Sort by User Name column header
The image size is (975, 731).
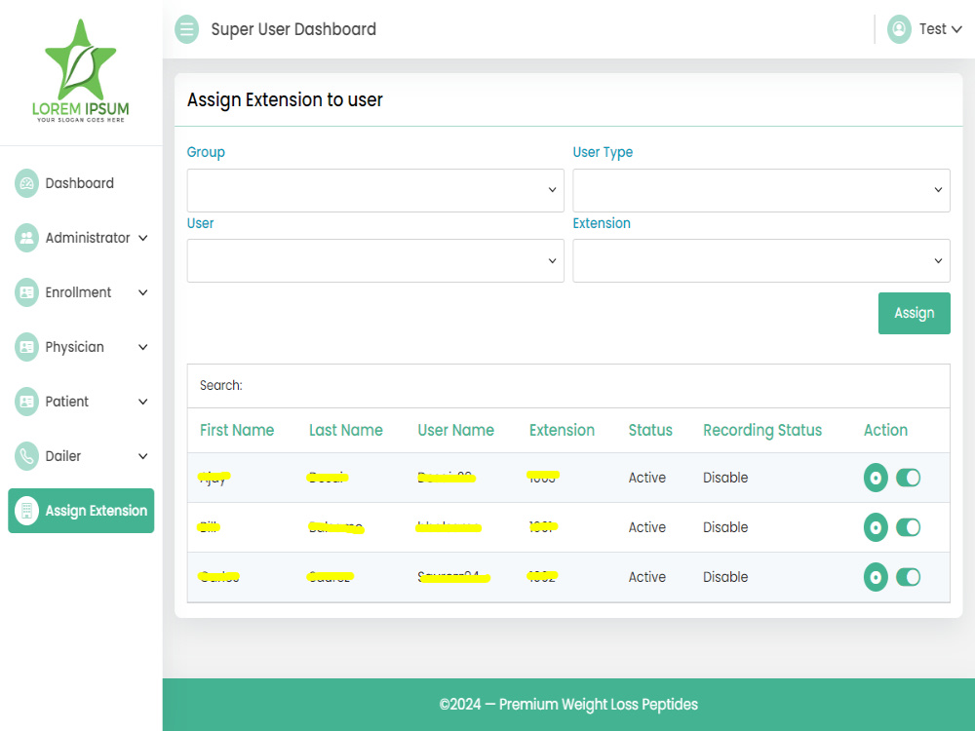coord(455,430)
